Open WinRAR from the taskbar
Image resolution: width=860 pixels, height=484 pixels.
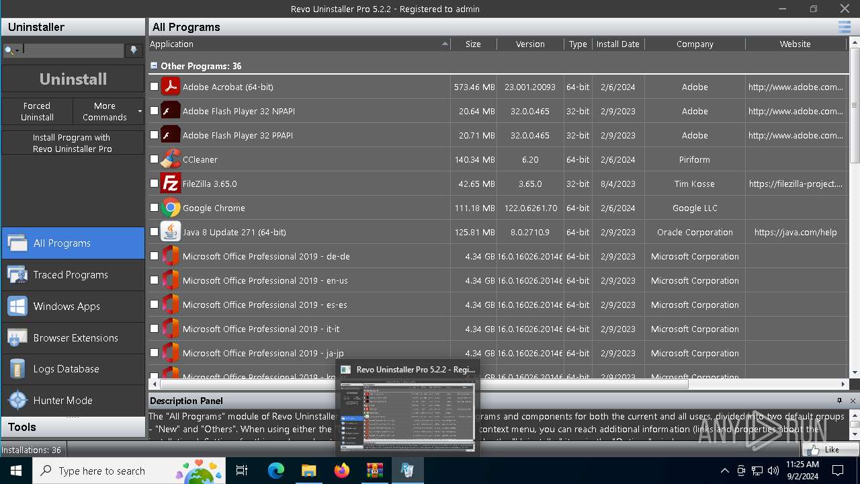(374, 471)
